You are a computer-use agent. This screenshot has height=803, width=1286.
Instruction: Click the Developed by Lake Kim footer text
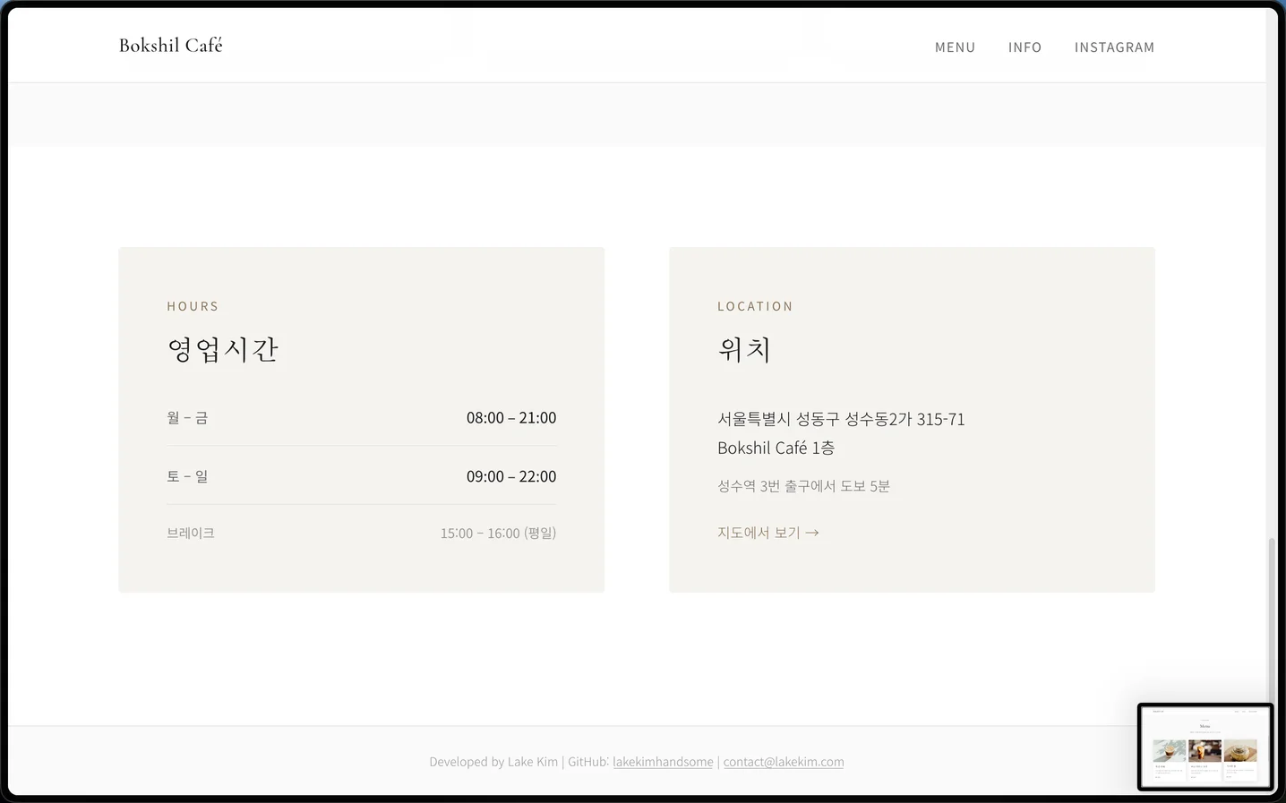(493, 762)
